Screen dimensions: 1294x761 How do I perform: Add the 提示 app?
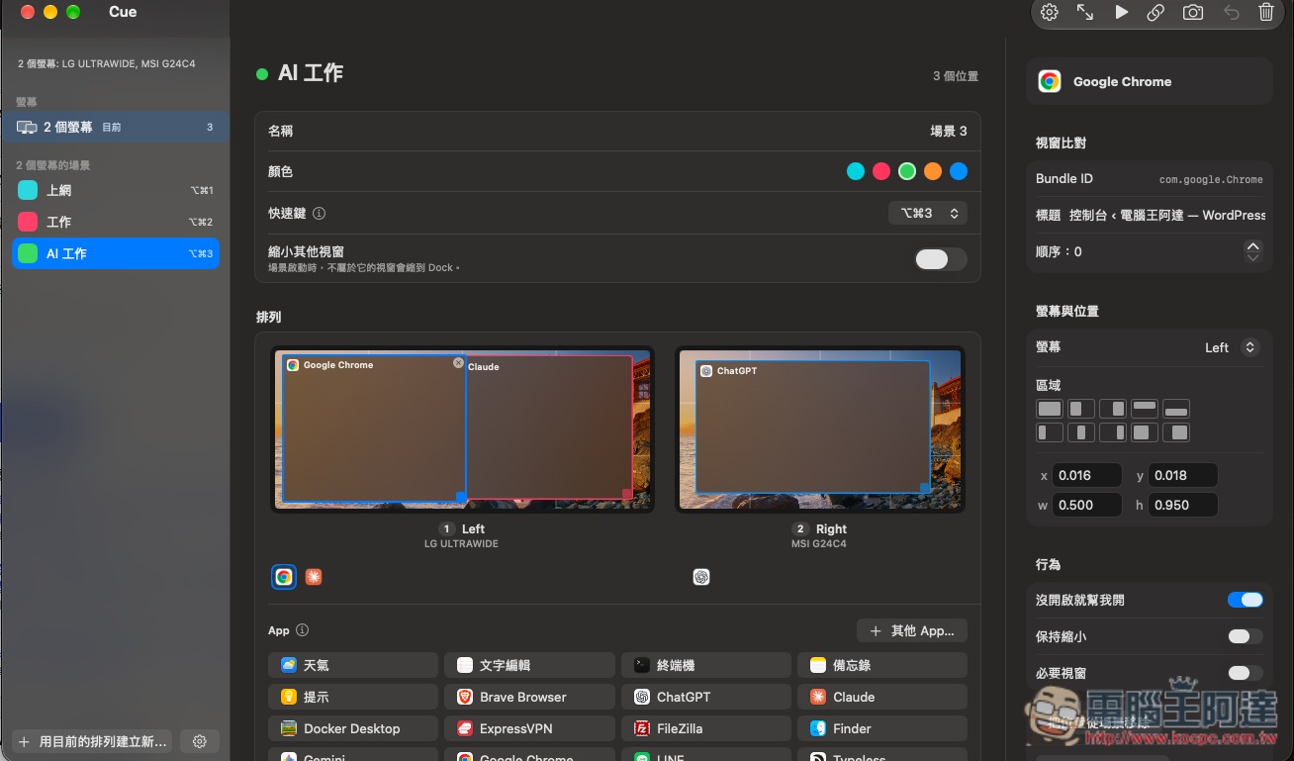click(x=353, y=697)
